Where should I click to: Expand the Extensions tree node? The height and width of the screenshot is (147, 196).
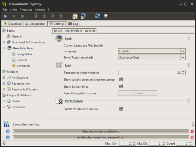[x=4, y=107]
